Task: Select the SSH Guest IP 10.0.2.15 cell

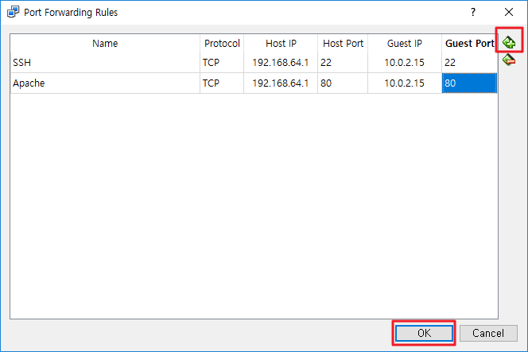Action: [x=405, y=63]
